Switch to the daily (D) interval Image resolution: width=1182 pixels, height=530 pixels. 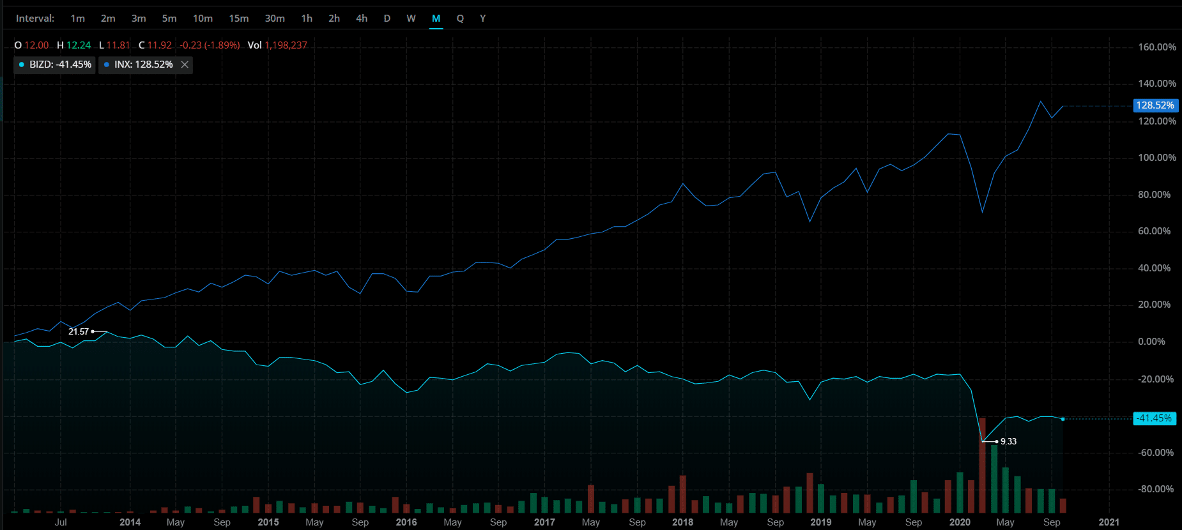(x=387, y=19)
